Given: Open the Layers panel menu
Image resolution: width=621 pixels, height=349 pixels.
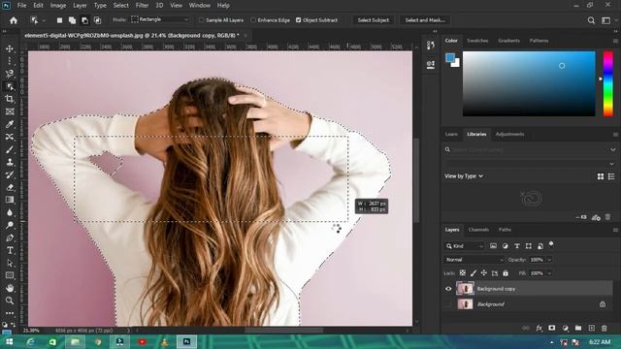Looking at the screenshot, I should [615, 230].
